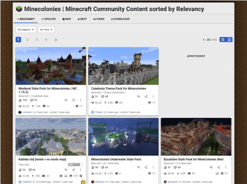Favorite the Medieval Style Pack with heart icon
The width and height of the screenshot is (247, 184).
tap(31, 100)
